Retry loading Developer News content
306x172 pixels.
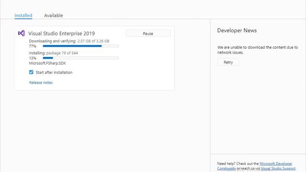pyautogui.click(x=228, y=62)
